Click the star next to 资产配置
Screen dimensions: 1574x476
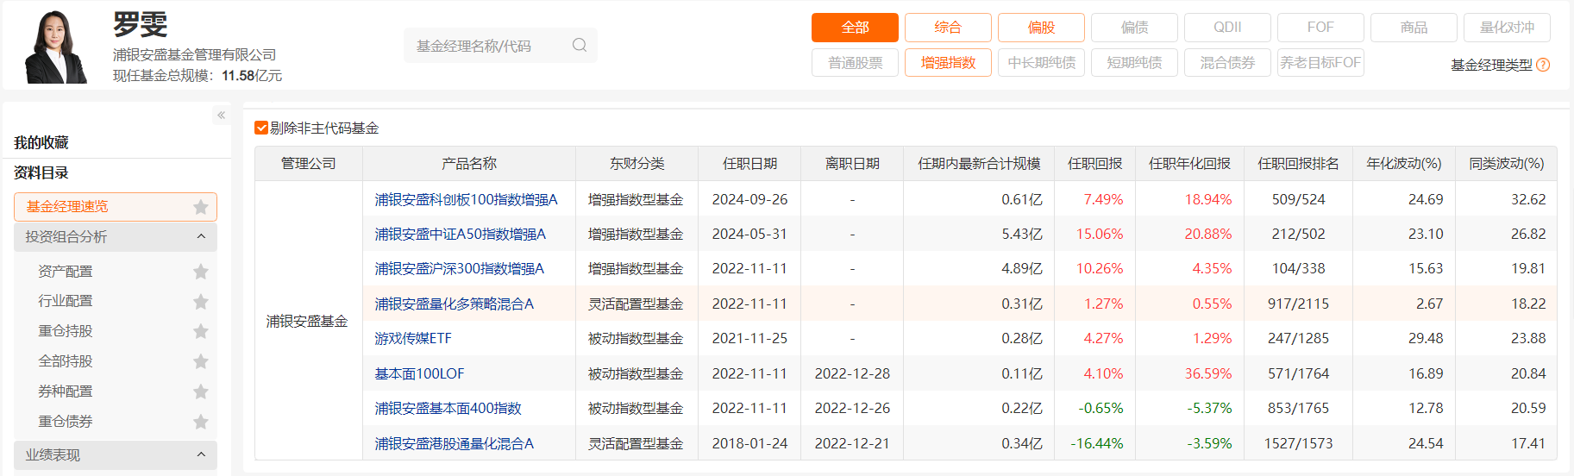[x=201, y=272]
